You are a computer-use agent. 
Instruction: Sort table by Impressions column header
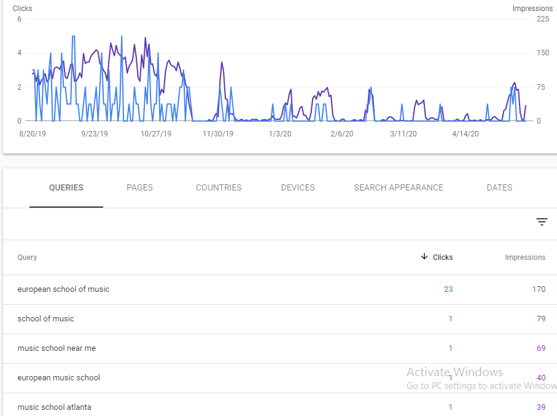tap(524, 257)
